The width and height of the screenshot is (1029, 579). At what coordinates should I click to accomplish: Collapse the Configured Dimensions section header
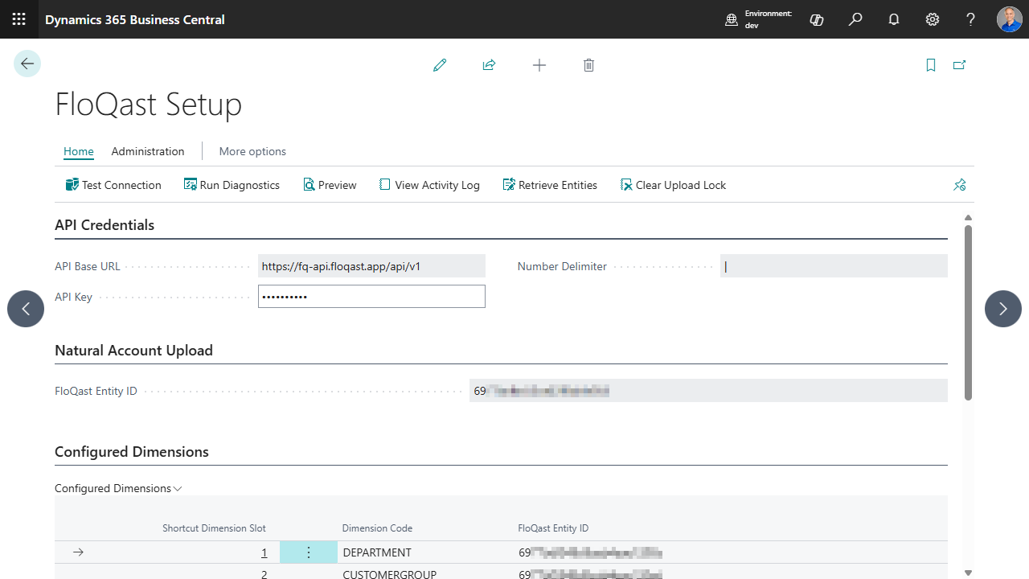pyautogui.click(x=132, y=452)
